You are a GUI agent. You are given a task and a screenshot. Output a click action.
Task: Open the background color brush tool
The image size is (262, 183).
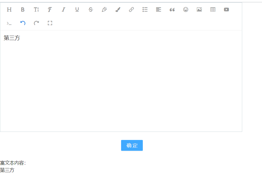(x=118, y=10)
